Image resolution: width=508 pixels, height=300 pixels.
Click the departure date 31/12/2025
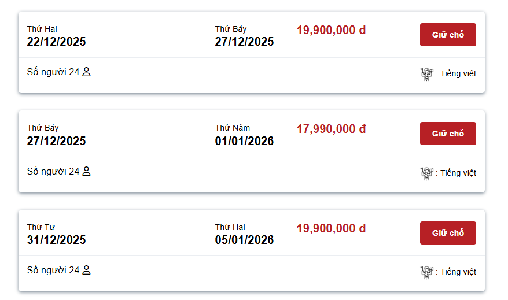[56, 240]
